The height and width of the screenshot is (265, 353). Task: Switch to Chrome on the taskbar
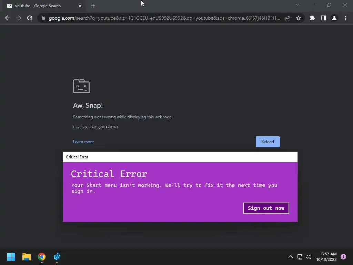click(42, 257)
